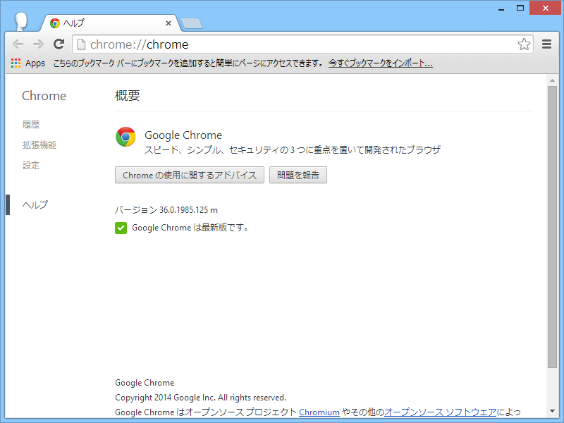Image resolution: width=564 pixels, height=423 pixels.
Task: Click inside the address bar
Action: click(282, 44)
